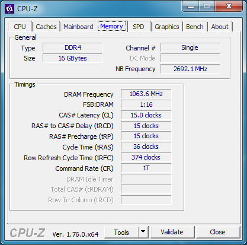Select the NB Frequency value box
Viewport: 247px width, 245px height.
point(190,69)
